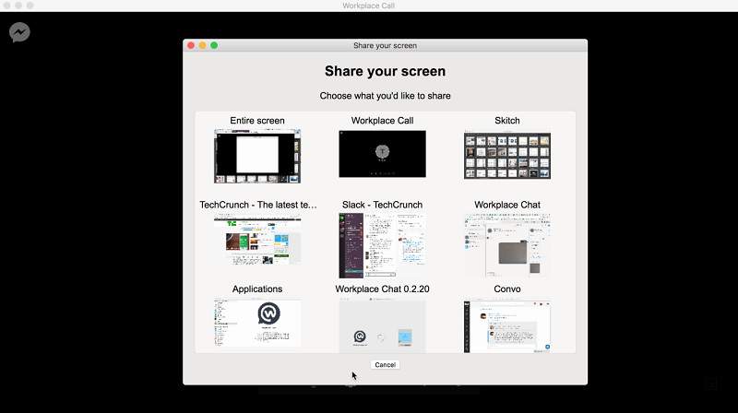Choose the Workplace Call window preview
The height and width of the screenshot is (413, 738).
coord(382,154)
